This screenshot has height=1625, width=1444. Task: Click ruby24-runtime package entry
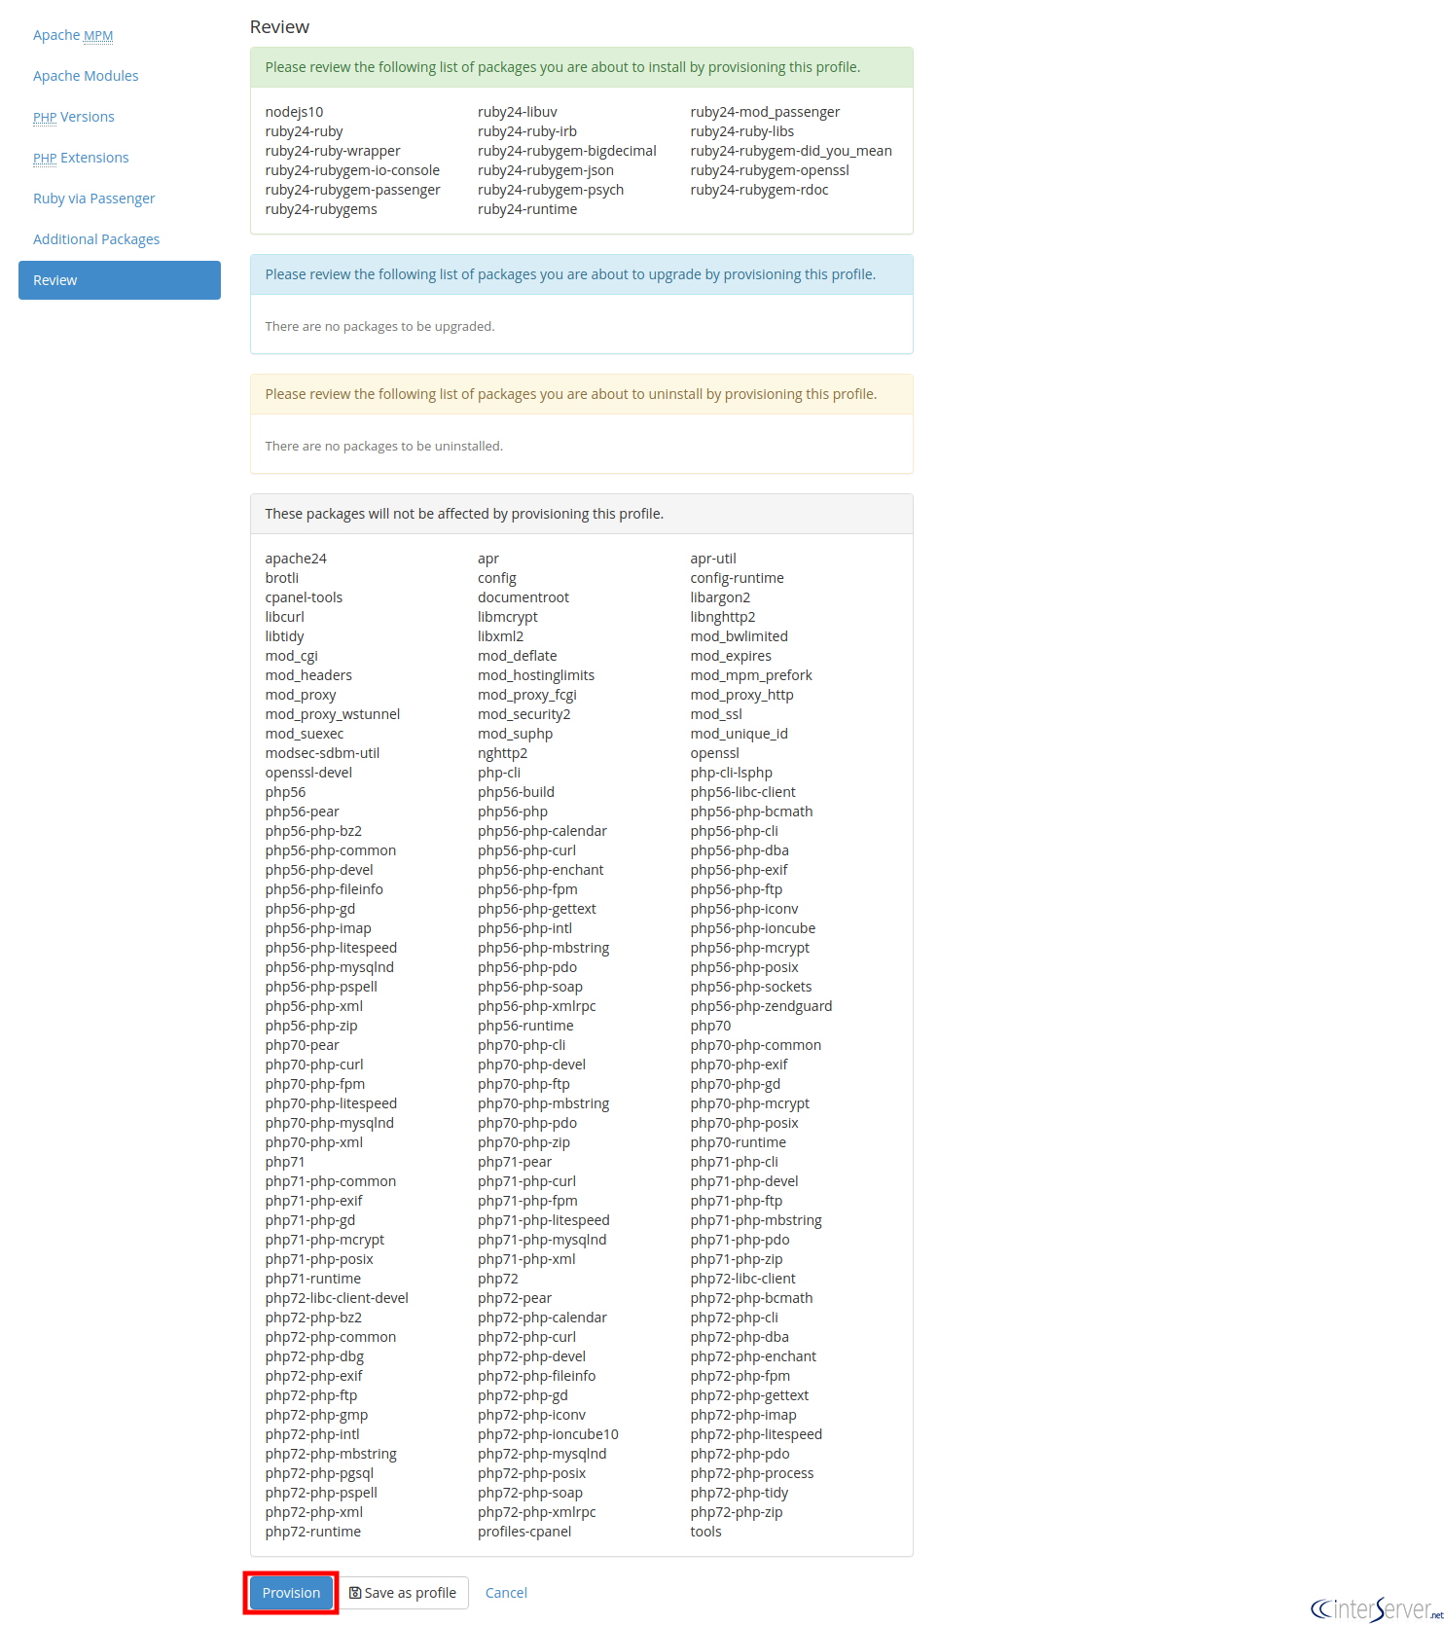(527, 209)
